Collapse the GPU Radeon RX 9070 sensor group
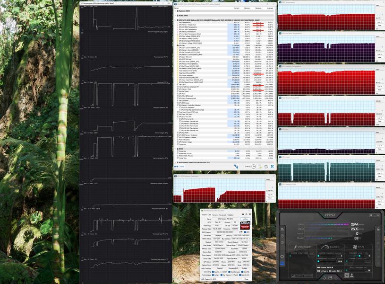The height and width of the screenshot is (284, 385). pos(175,20)
